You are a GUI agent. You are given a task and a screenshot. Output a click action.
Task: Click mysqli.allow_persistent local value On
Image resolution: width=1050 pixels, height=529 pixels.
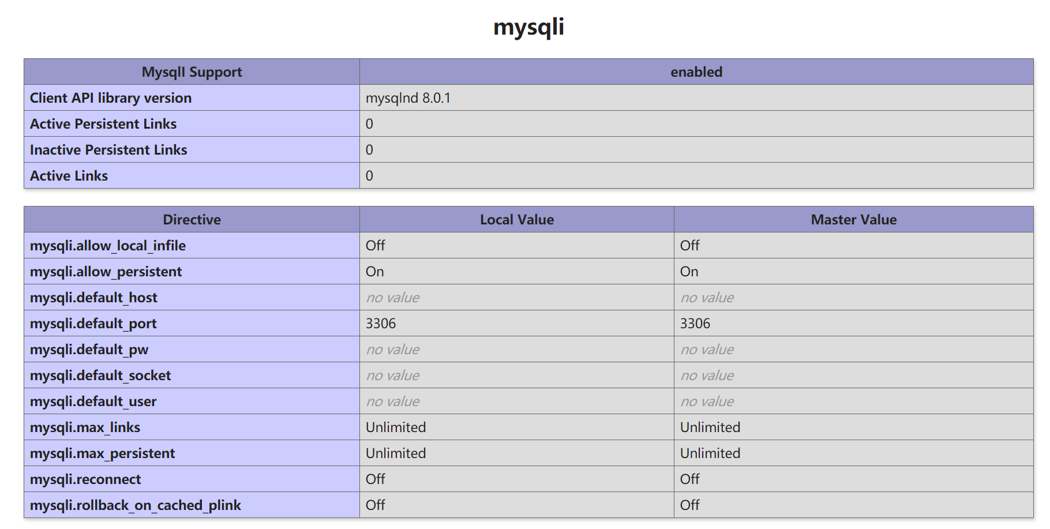[374, 272]
